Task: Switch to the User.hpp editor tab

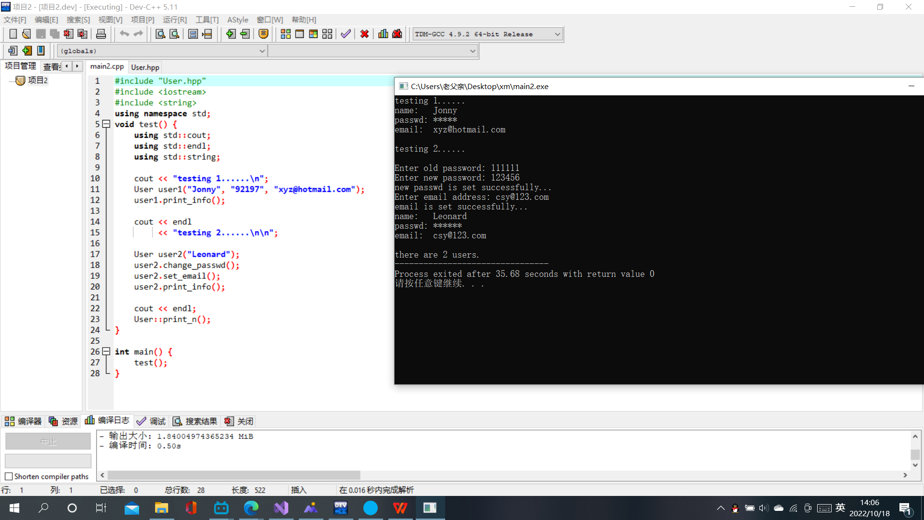Action: point(145,67)
